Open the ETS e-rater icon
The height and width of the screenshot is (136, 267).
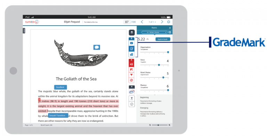(x=132, y=92)
